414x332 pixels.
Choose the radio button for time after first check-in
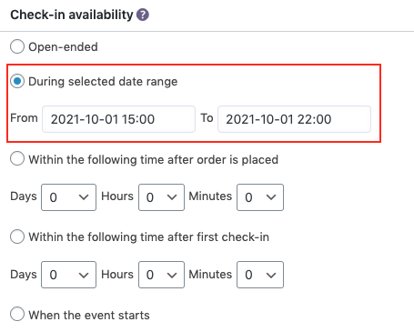pos(17,236)
